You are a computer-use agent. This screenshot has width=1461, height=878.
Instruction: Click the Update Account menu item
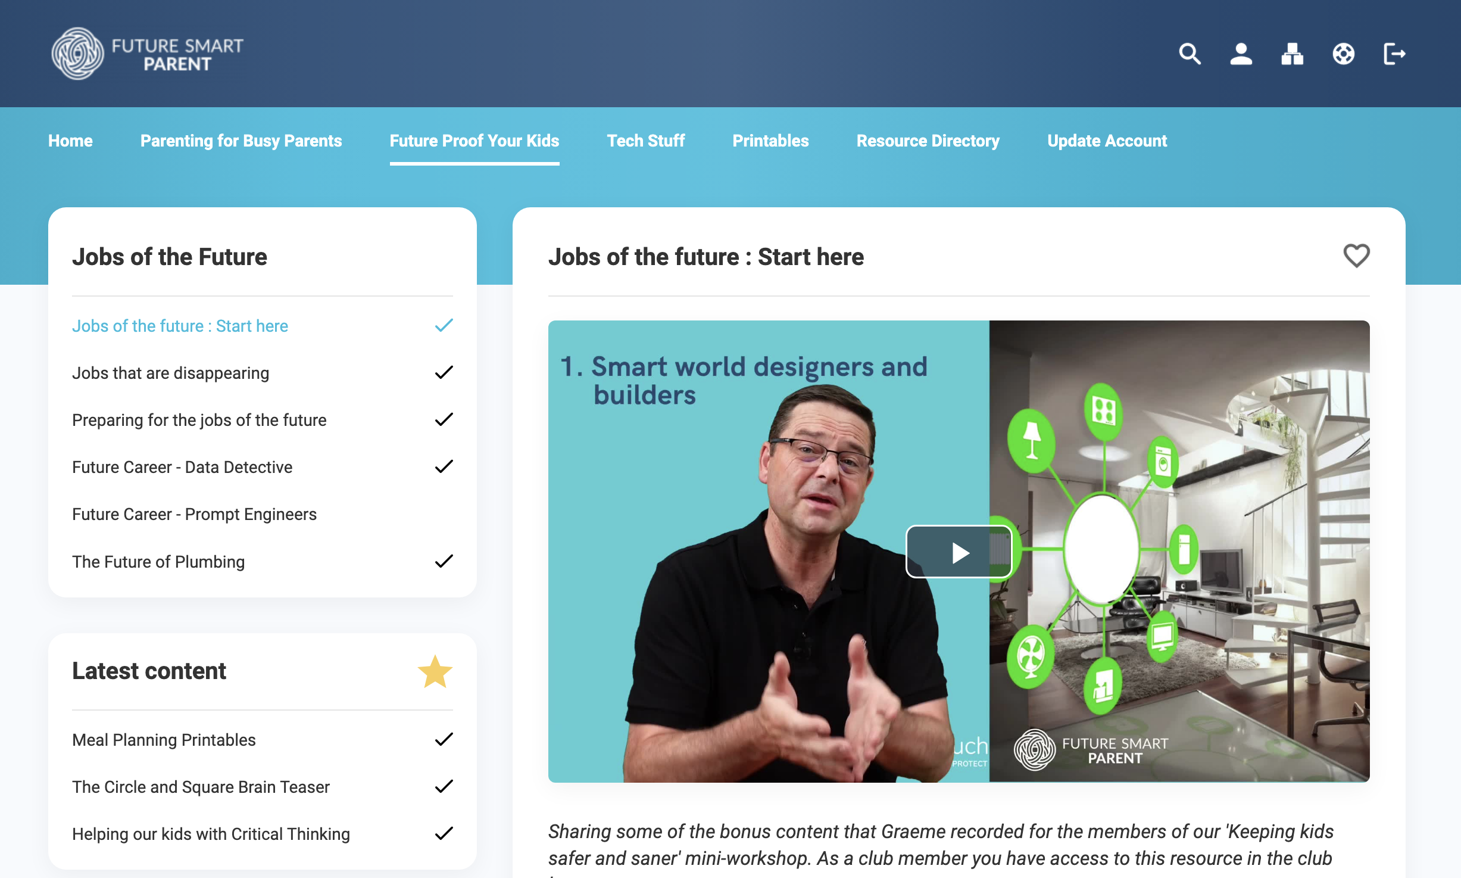(1107, 141)
